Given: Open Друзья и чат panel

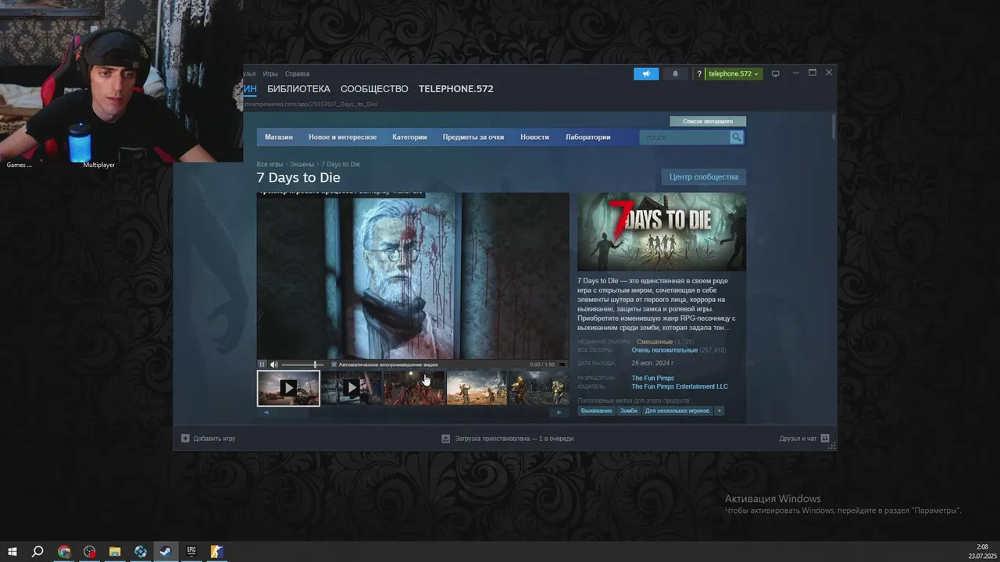Looking at the screenshot, I should 804,439.
